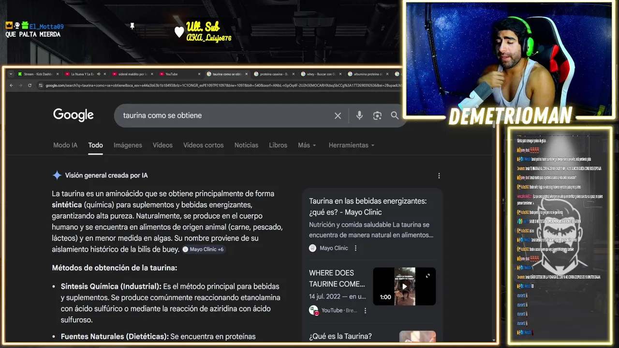Open the ¿Qué es la Taurina? result

(x=340, y=336)
